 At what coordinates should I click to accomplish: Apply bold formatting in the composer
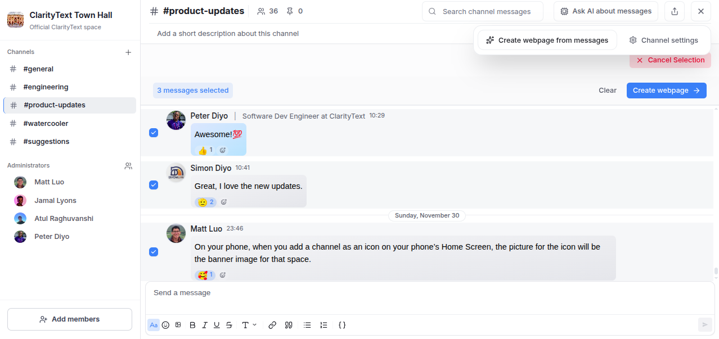pyautogui.click(x=192, y=325)
